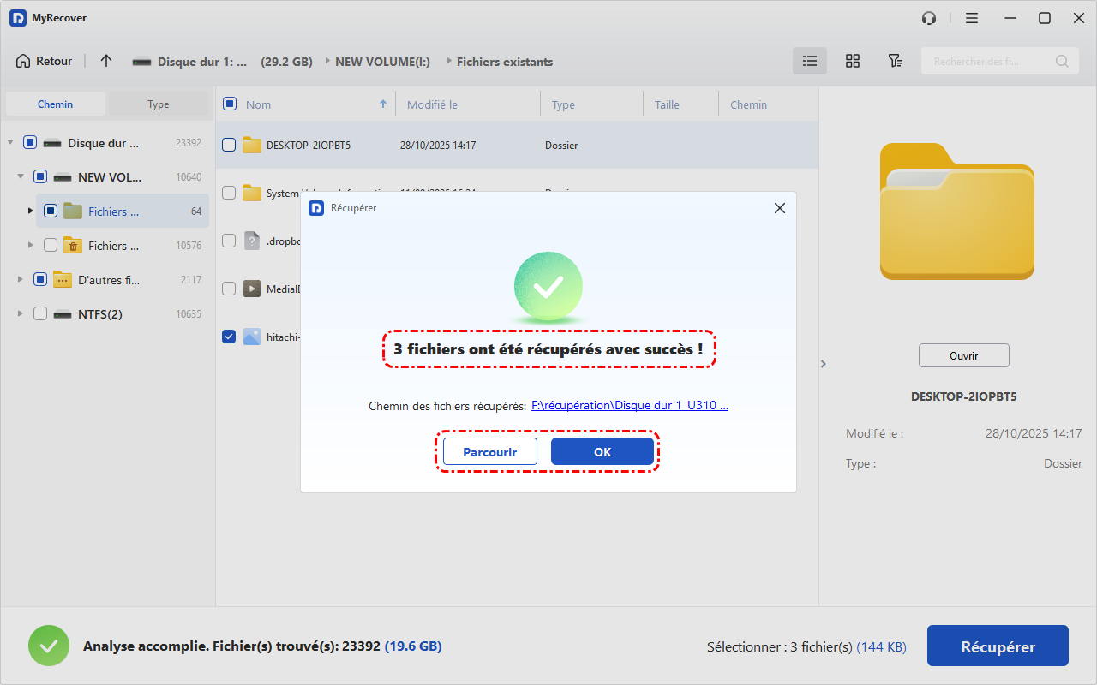Open the filter options icon
The image size is (1097, 685).
coord(895,61)
